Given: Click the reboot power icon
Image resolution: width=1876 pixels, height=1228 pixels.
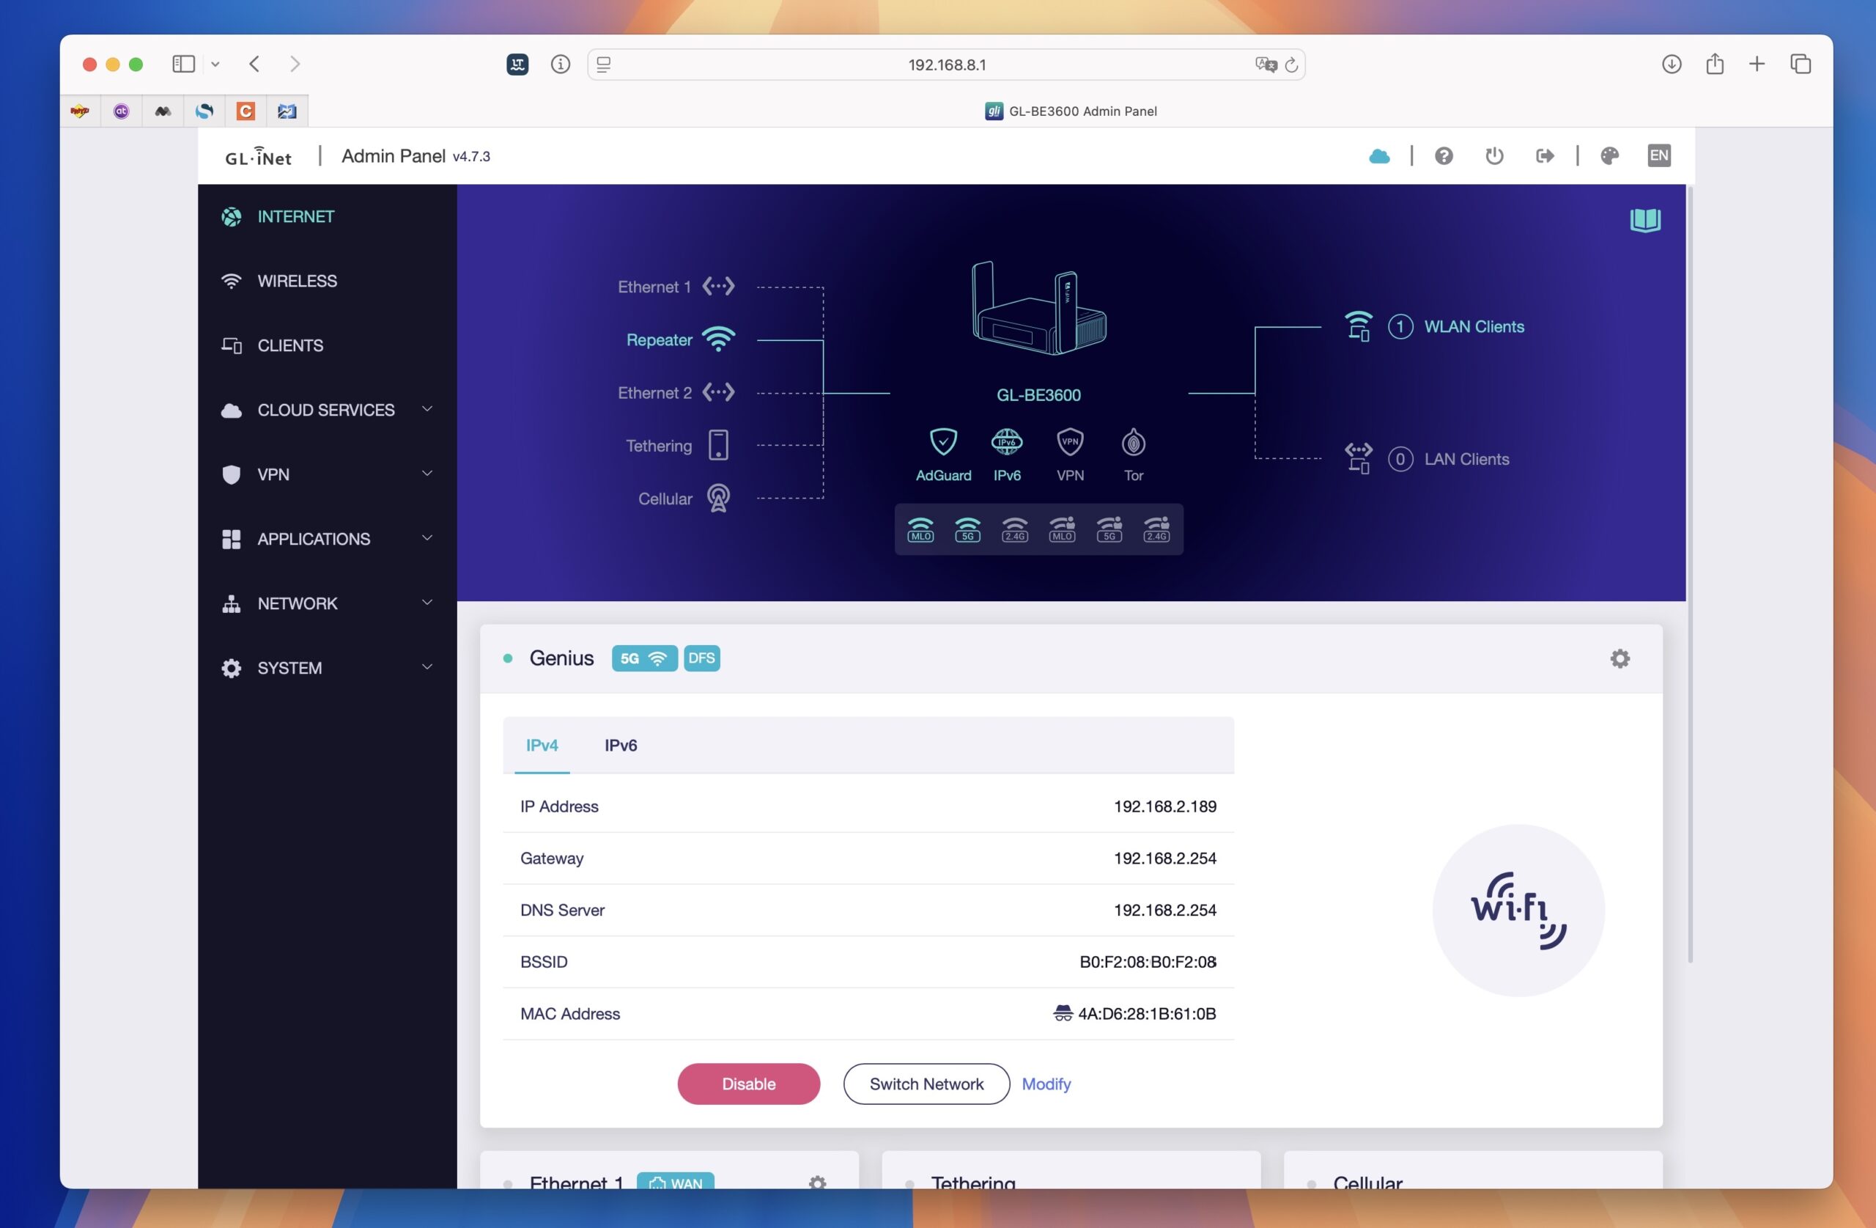Looking at the screenshot, I should pos(1493,156).
